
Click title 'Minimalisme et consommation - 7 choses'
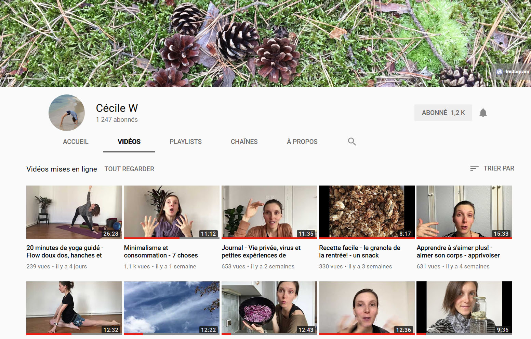[x=161, y=252]
